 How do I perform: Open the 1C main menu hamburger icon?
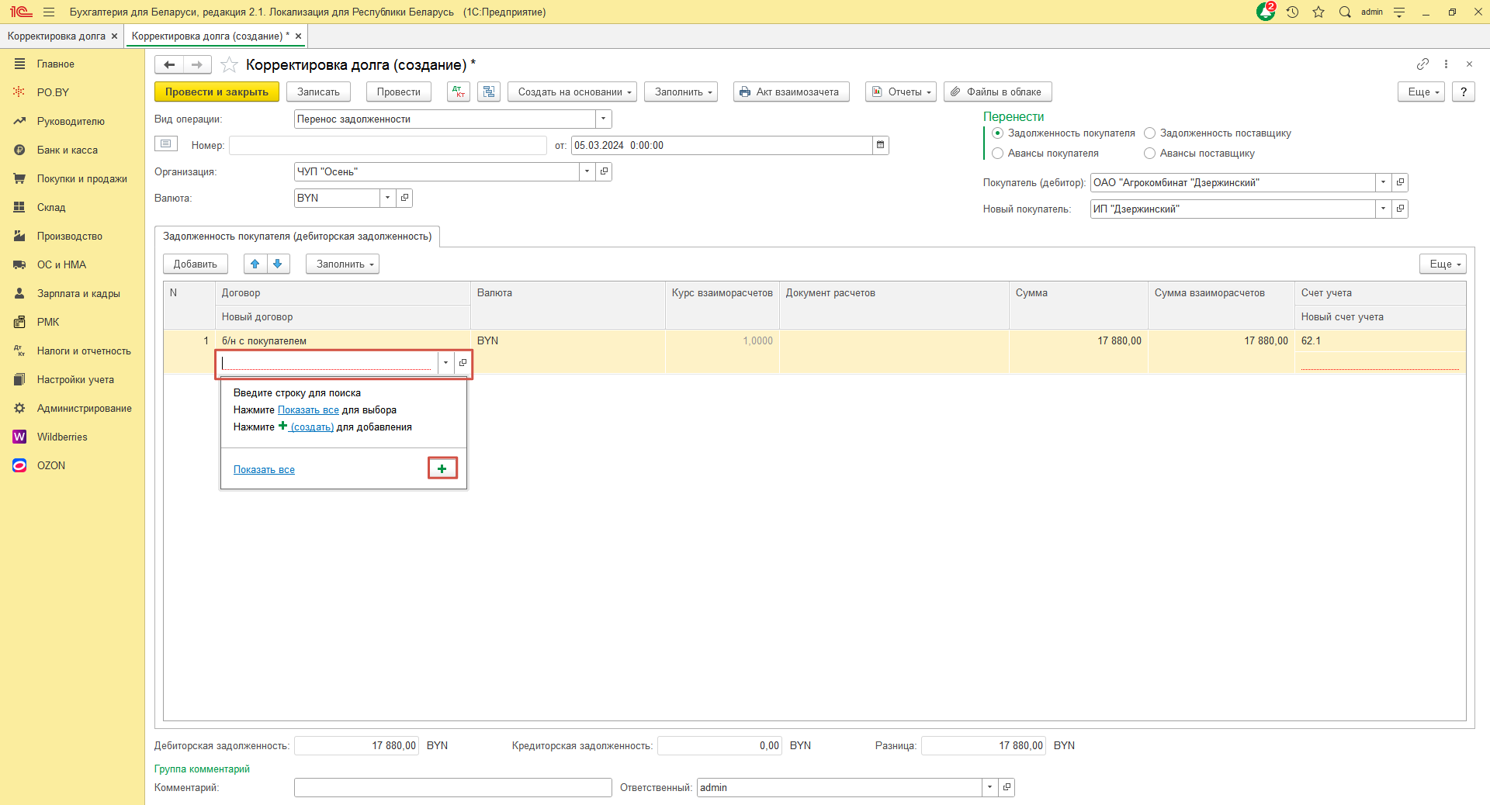49,12
